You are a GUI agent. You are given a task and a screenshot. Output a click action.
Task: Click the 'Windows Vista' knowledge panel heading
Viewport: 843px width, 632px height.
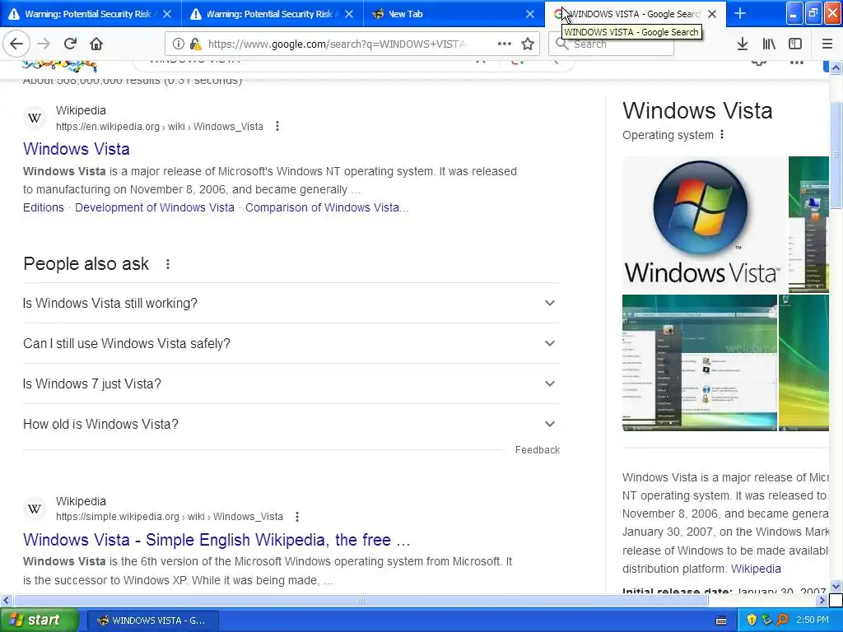[697, 111]
